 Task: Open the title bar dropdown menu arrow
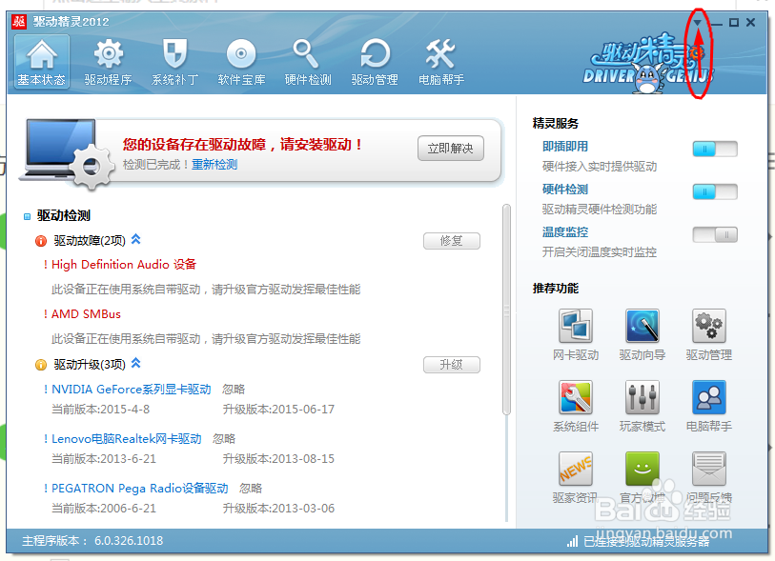[x=697, y=23]
